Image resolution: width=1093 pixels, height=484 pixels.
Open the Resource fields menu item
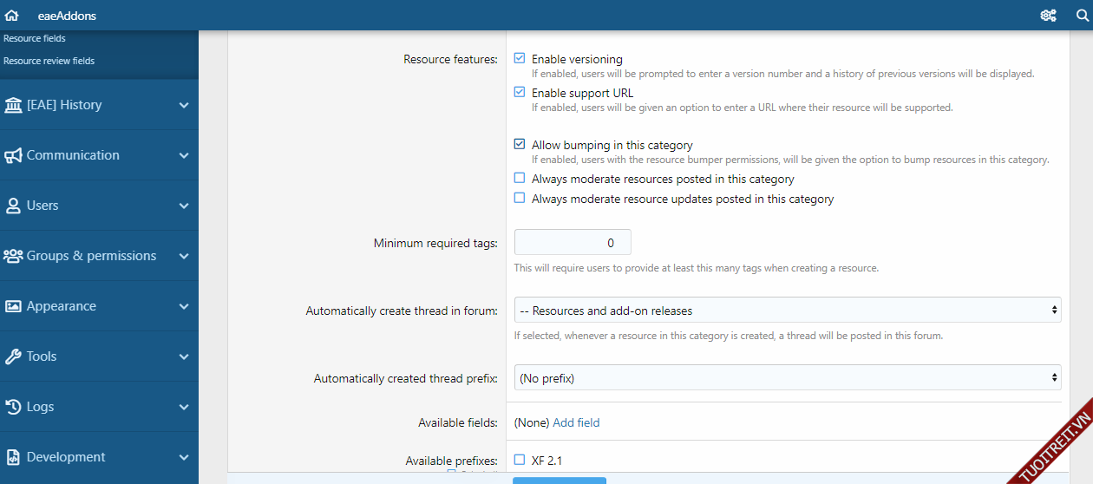tap(35, 38)
